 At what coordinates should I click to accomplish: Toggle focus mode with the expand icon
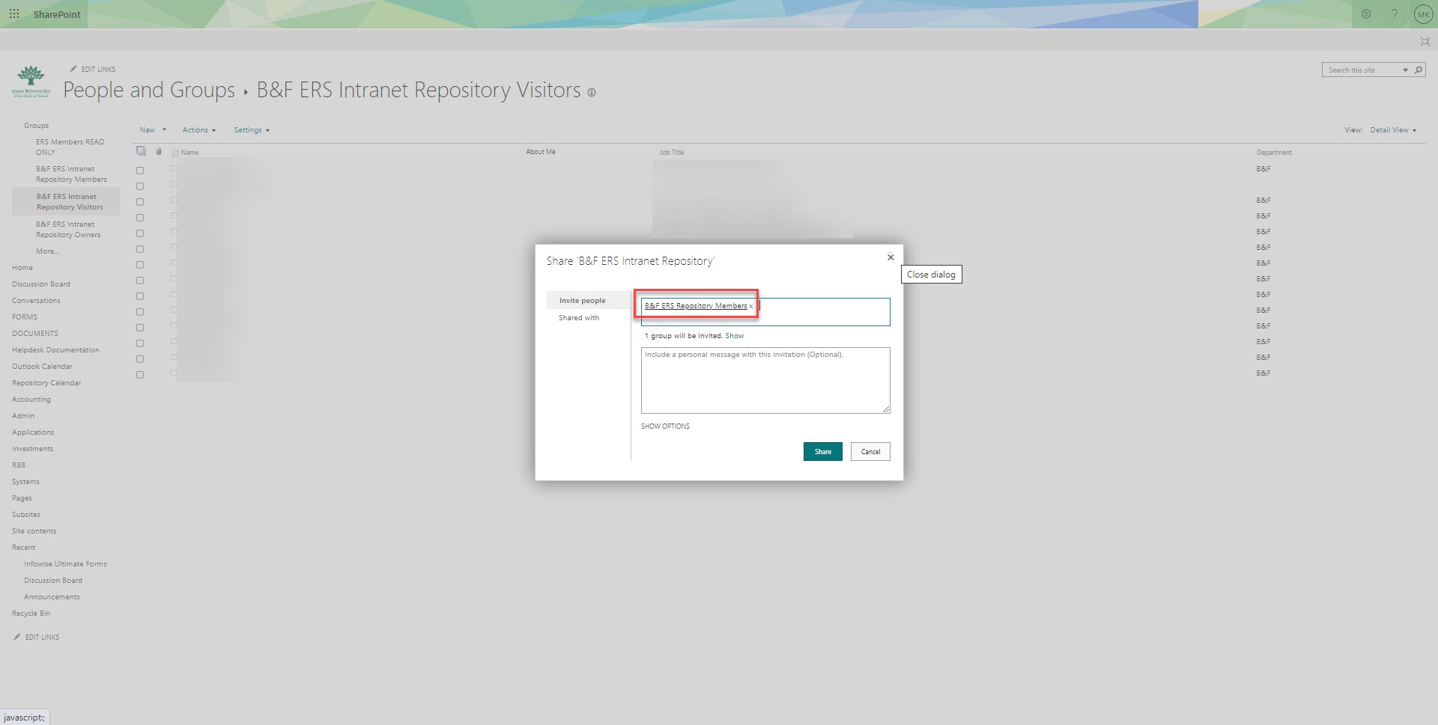pos(1425,41)
